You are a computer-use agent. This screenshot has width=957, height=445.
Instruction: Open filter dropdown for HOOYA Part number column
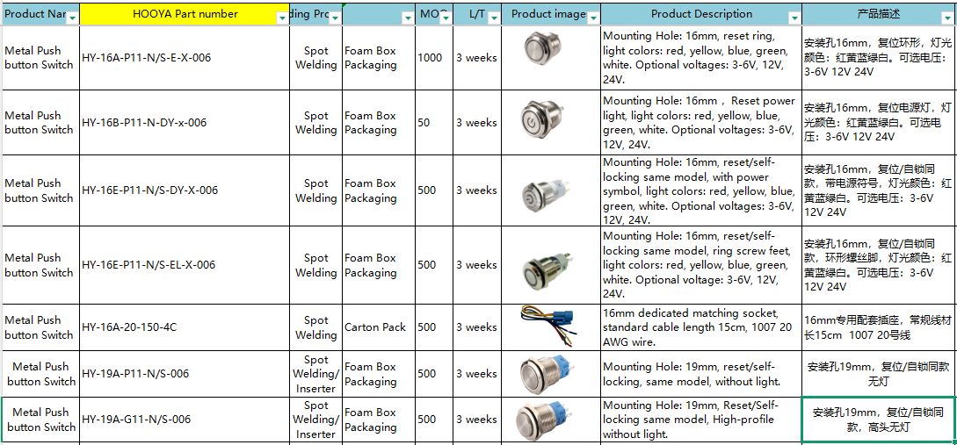tap(282, 18)
